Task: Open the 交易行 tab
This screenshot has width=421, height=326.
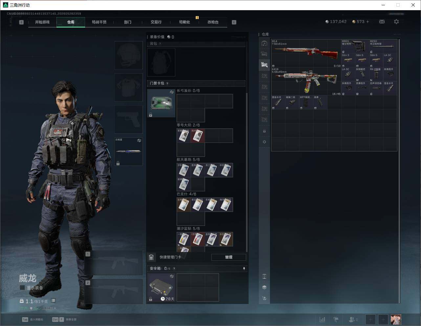Action: [156, 22]
